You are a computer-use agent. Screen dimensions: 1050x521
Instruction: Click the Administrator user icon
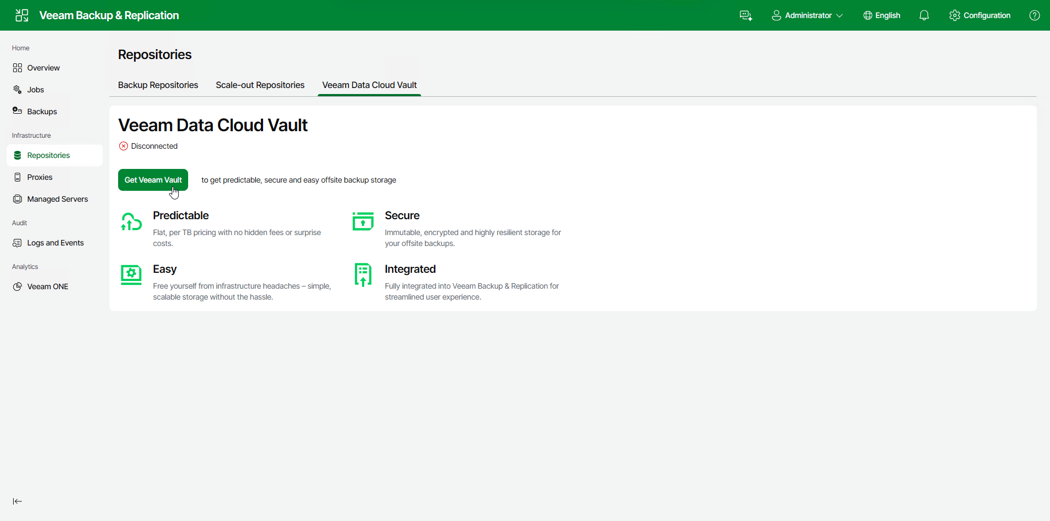777,15
